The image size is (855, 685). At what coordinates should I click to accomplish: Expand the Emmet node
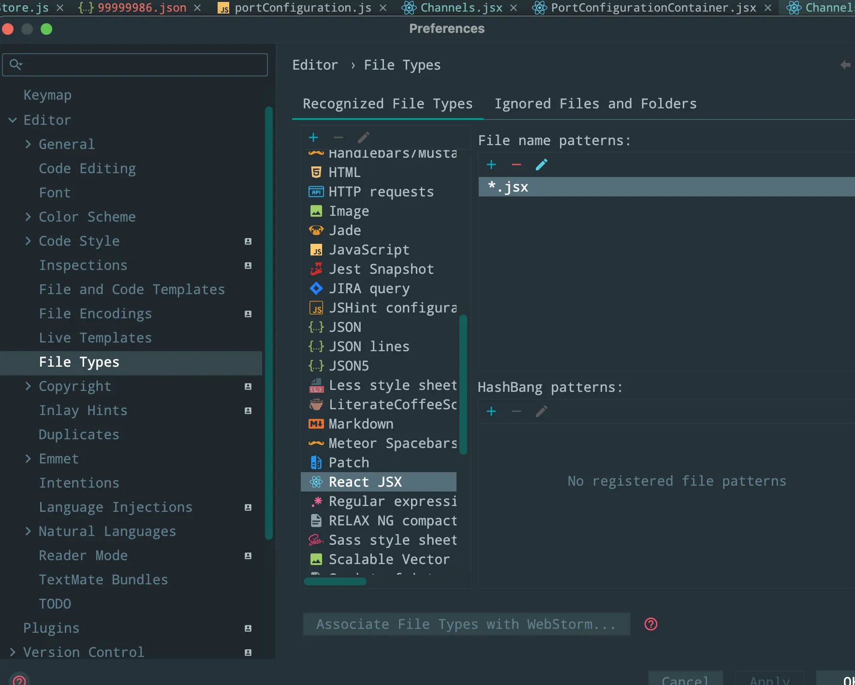point(28,459)
